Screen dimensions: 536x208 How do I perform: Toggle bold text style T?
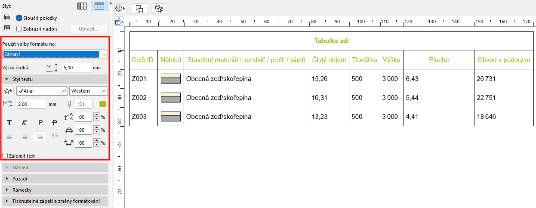9,123
